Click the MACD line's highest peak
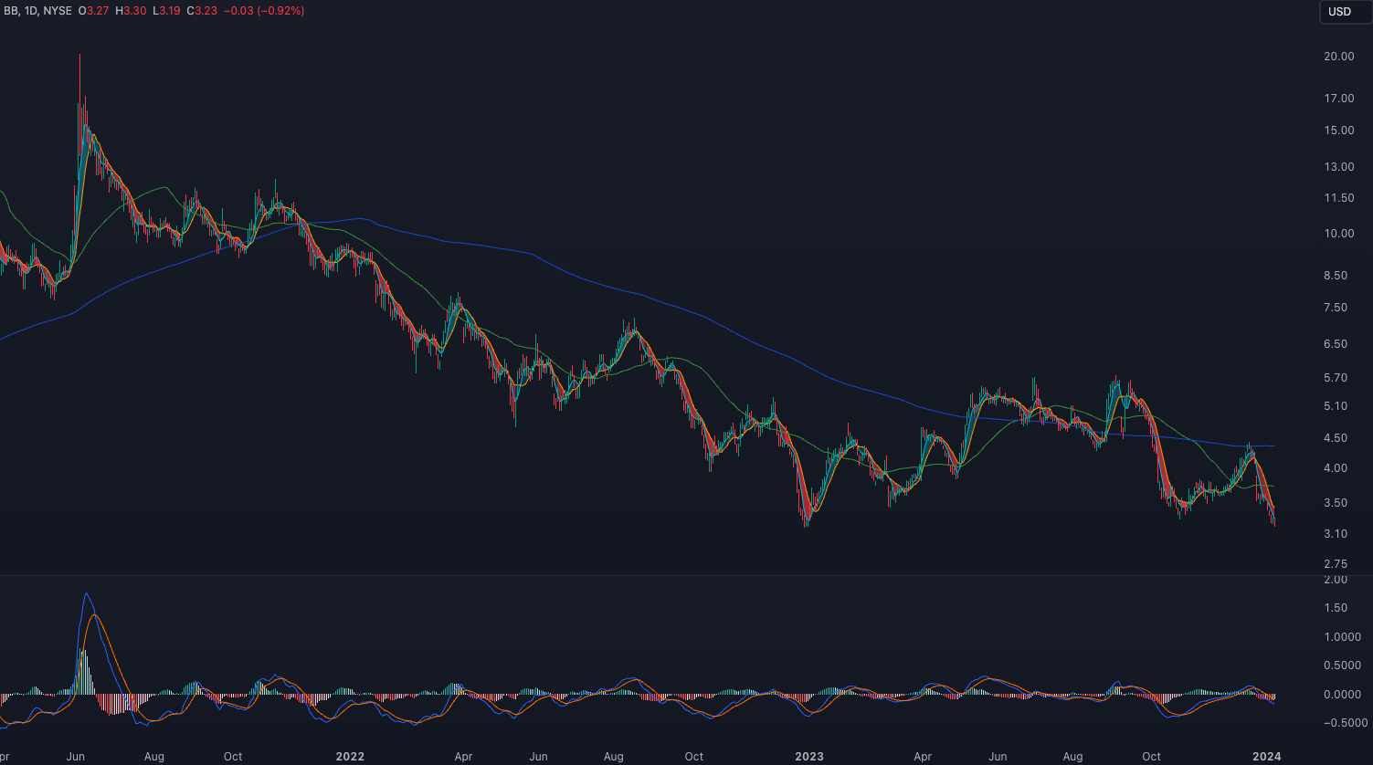The height and width of the screenshot is (765, 1373). (87, 594)
